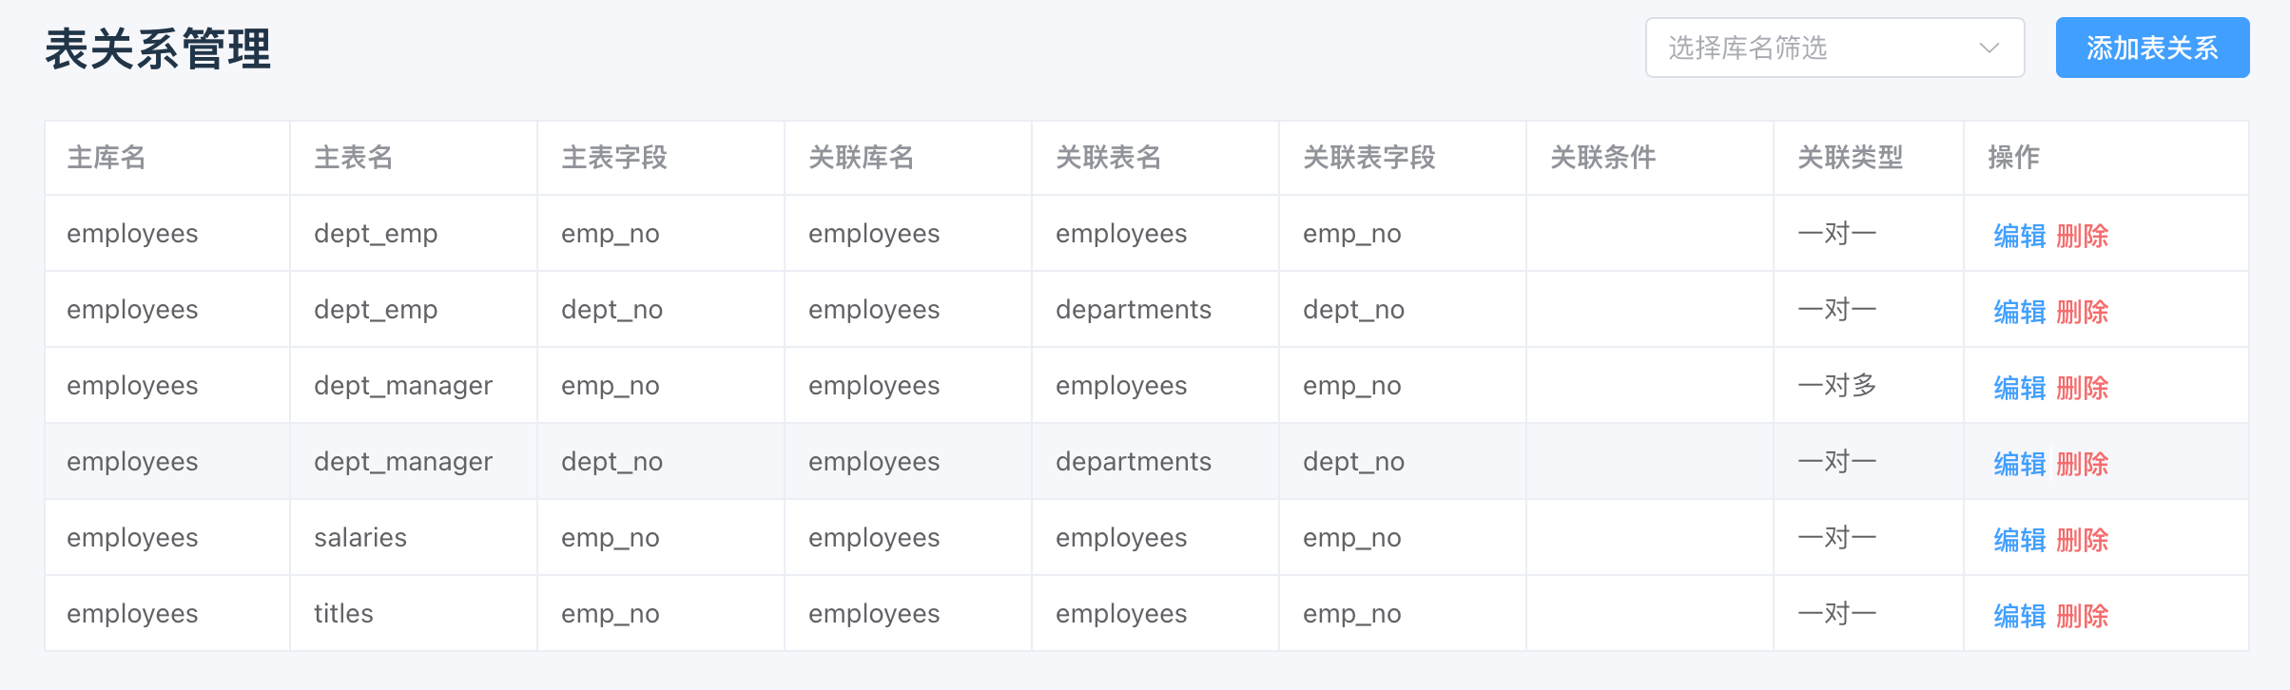This screenshot has width=2290, height=690.
Task: Delete the dept_emp emp_no relation row
Action: pos(2083,236)
